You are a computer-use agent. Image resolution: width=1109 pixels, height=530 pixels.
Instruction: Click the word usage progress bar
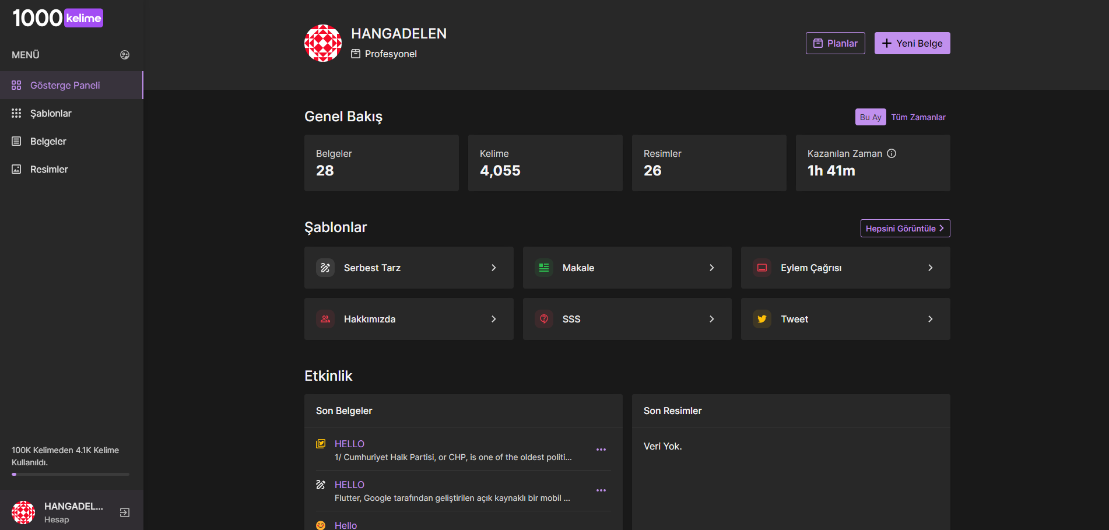71,474
